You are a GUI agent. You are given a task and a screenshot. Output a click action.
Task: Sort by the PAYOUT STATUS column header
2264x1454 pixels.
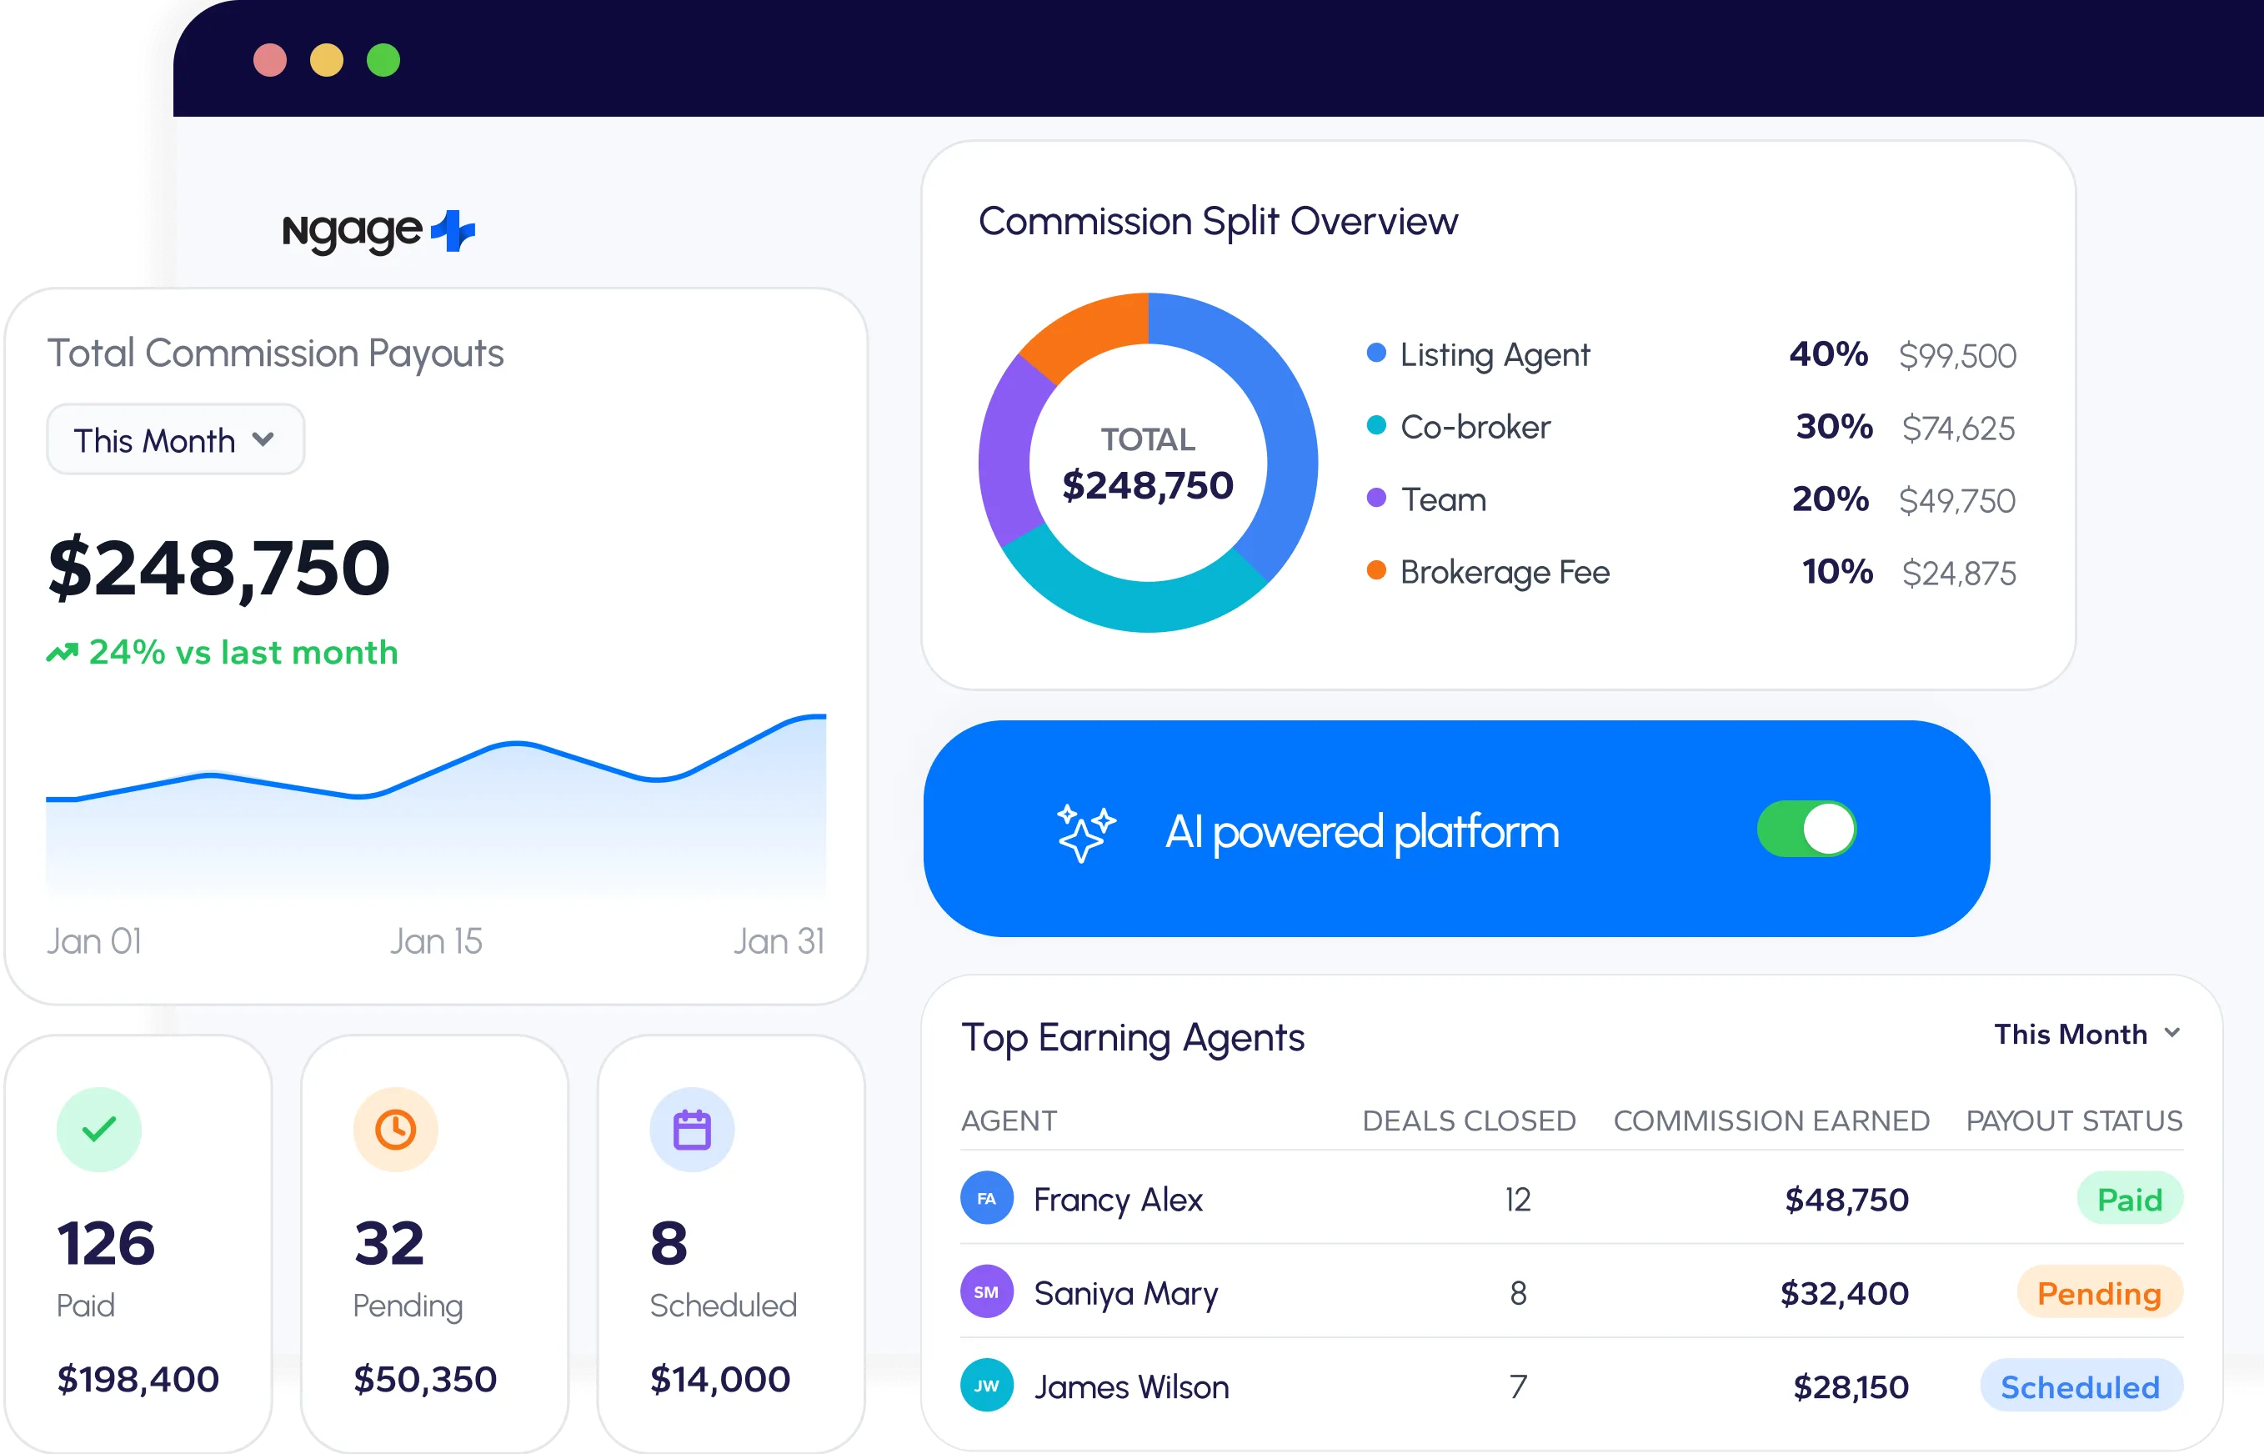[x=2074, y=1121]
